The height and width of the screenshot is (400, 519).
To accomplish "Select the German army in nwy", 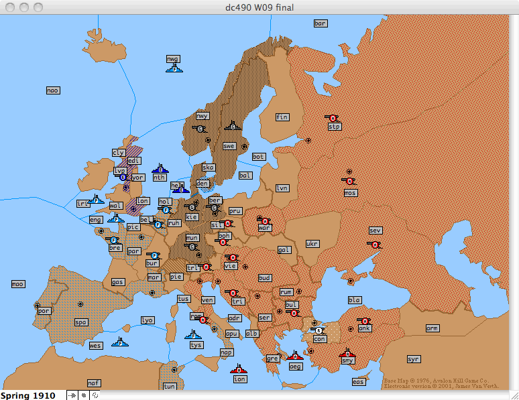I will click(199, 129).
